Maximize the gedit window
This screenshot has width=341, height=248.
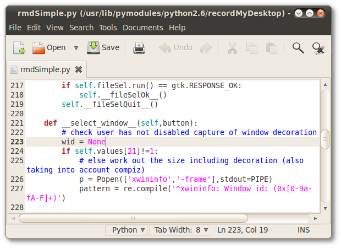(310, 14)
